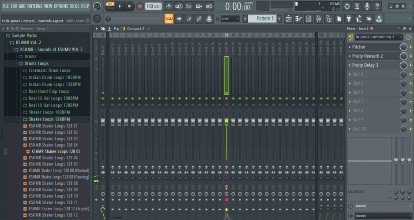Open touch controllers hand icon
This screenshot has width=414, height=220.
(x=369, y=18)
